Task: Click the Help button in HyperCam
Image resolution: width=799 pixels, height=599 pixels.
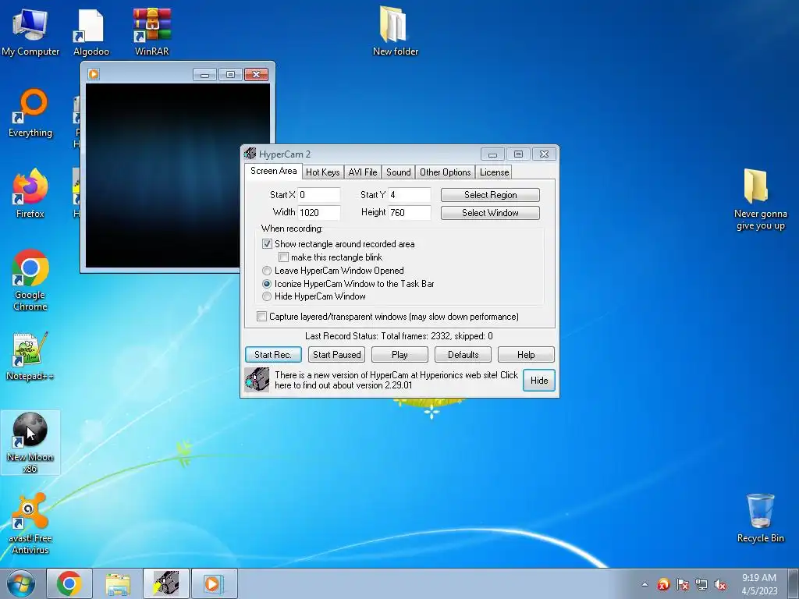Action: [526, 355]
